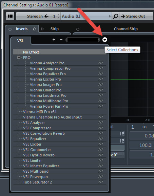Choose Vienna Exciter Pro
Viewport: 154px width, 196px height.
click(60, 79)
